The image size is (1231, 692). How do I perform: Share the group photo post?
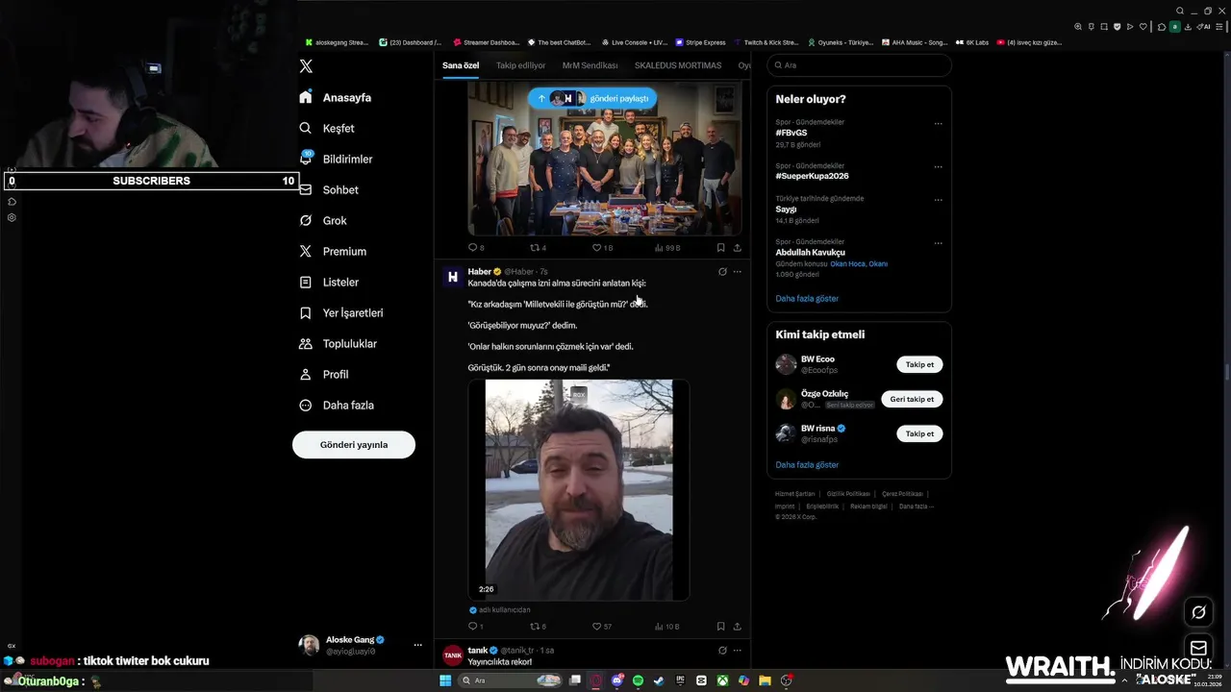coord(738,248)
